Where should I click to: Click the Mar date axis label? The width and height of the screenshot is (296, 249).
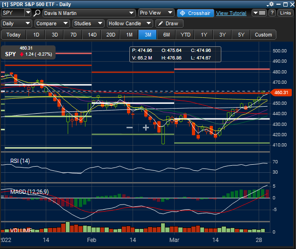coord(174,240)
